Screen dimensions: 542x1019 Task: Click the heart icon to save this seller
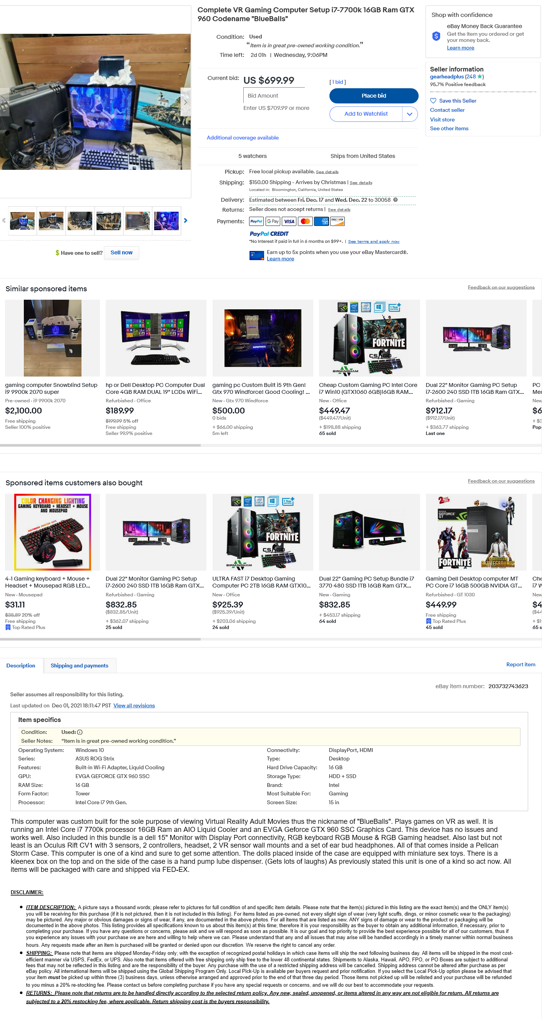pos(433,101)
